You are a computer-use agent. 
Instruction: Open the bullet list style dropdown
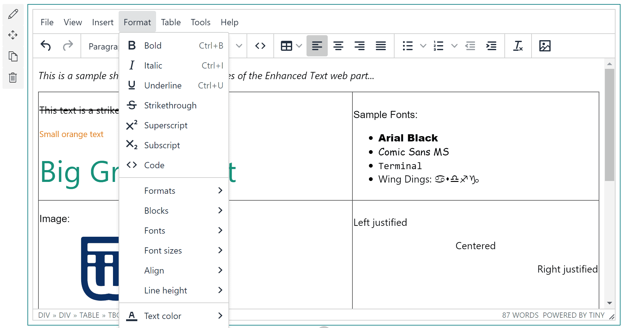(x=423, y=46)
